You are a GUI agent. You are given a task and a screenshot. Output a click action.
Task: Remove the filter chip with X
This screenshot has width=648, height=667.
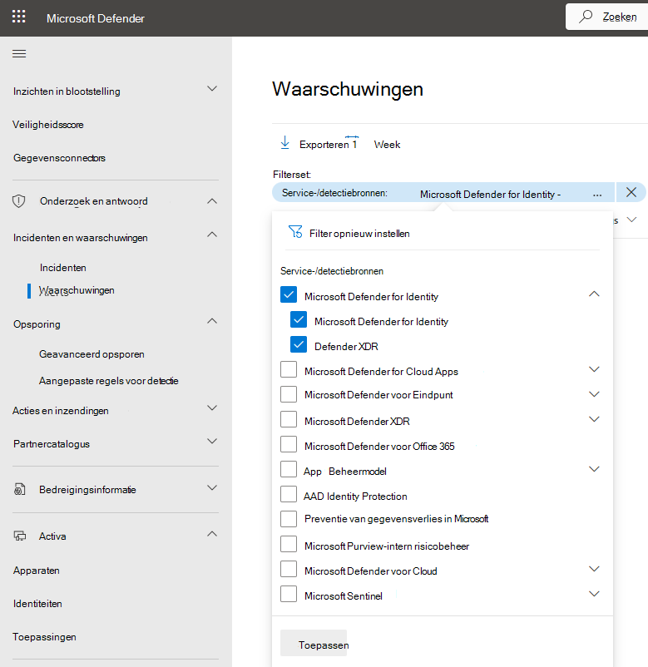631,192
